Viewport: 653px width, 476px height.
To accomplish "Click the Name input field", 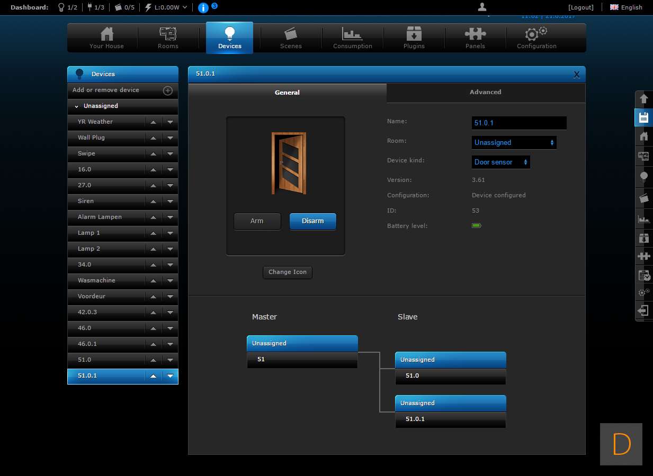I will pyautogui.click(x=518, y=123).
